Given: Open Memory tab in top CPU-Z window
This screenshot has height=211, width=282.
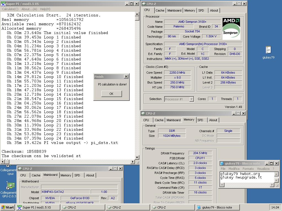Looking at the screenshot, I should coord(189,10).
